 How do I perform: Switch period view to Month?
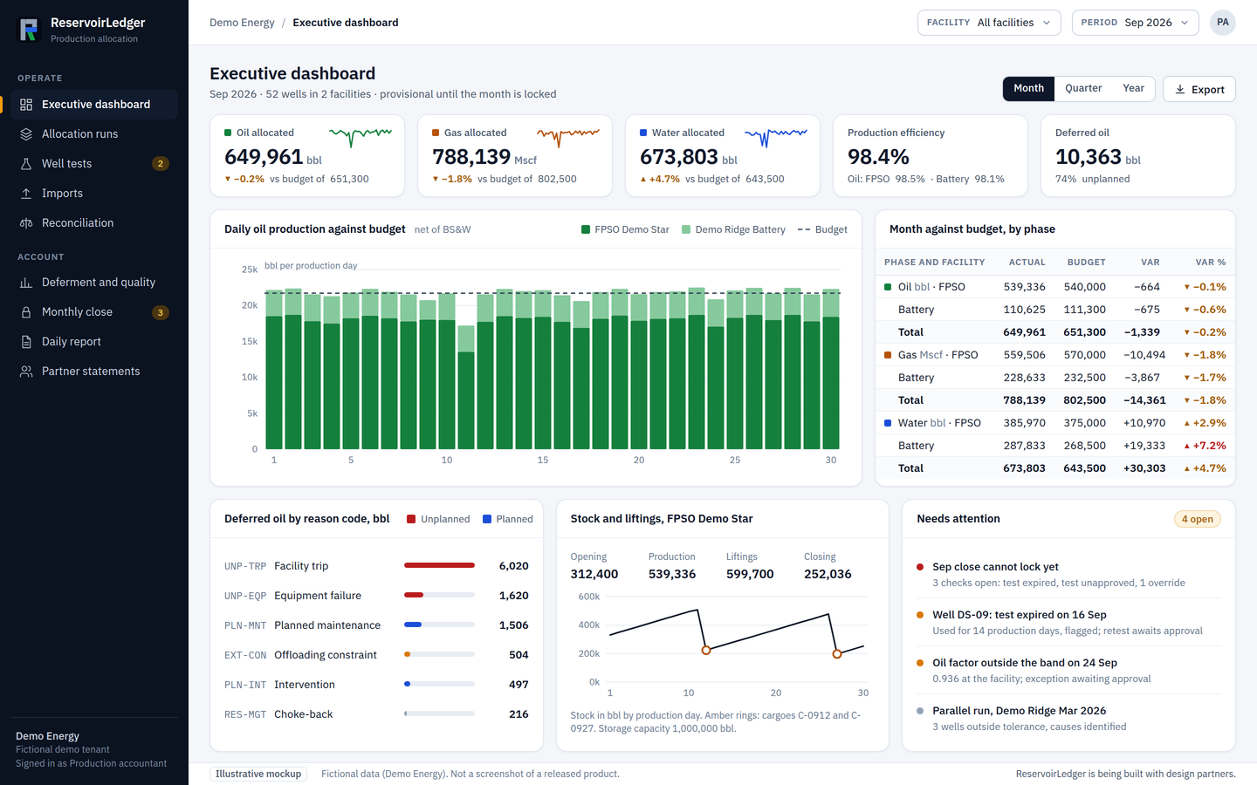tap(1028, 88)
